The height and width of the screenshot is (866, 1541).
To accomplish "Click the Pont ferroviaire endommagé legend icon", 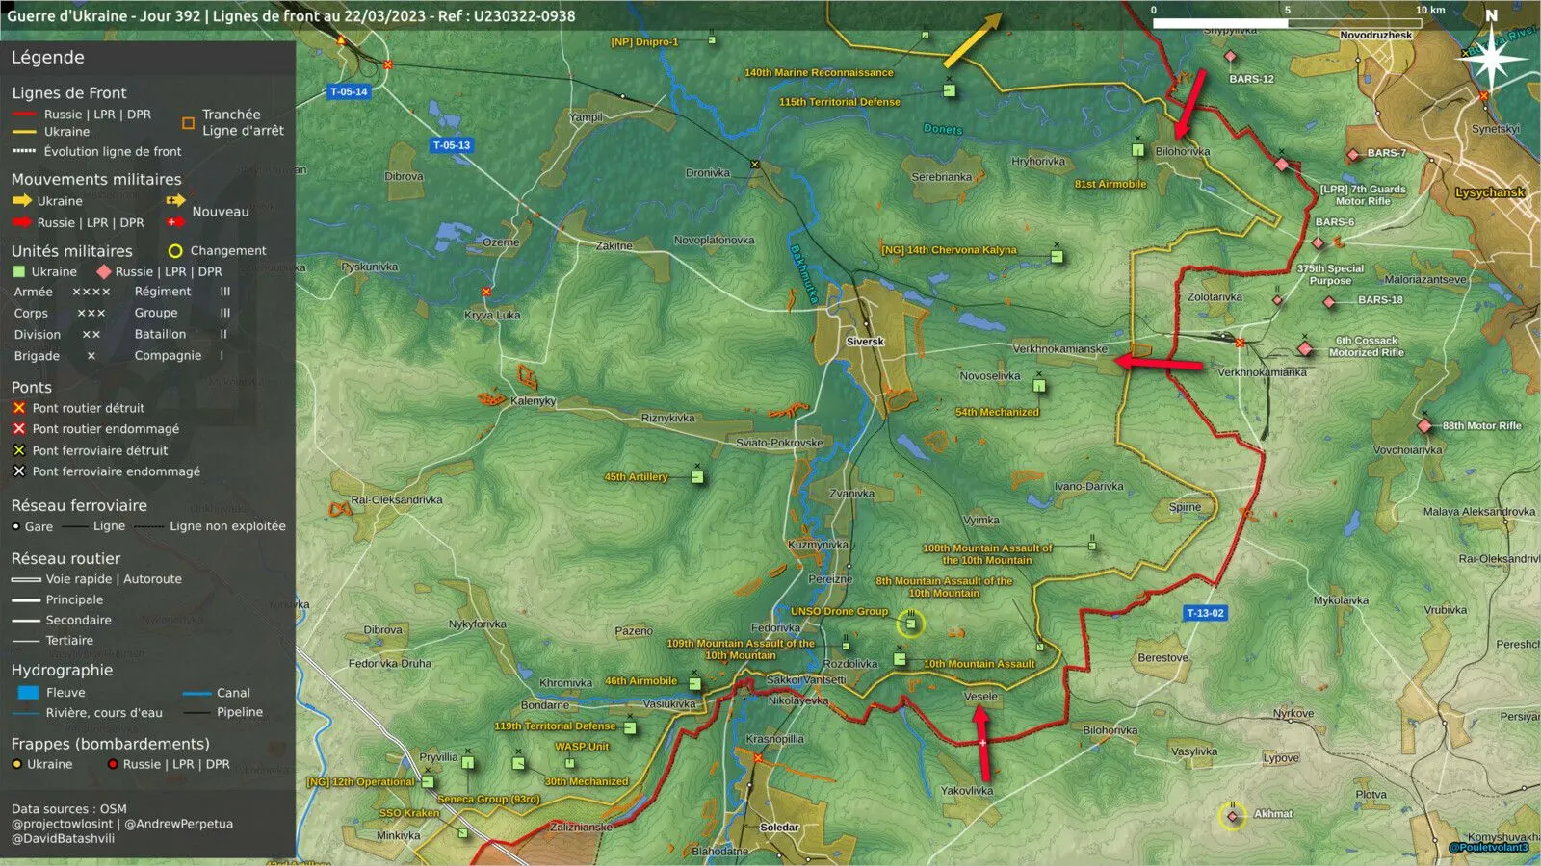I will point(19,471).
